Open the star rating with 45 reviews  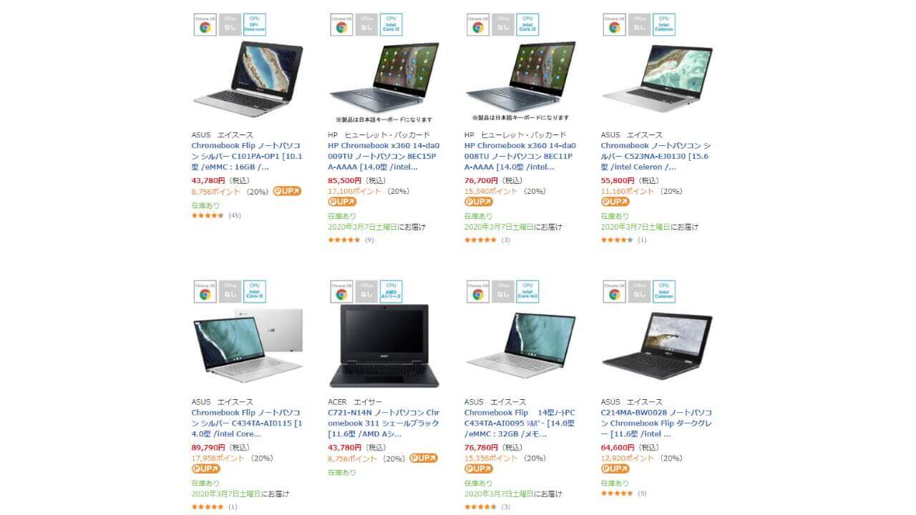[x=208, y=215]
